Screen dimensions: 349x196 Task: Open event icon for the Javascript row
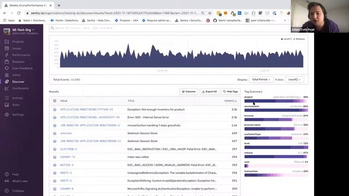pos(55,117)
